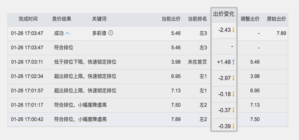Click the 当前排名 column header

point(197,19)
